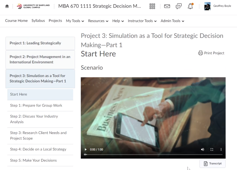Expand the Instructor Tools dropdown
Image resolution: width=237 pixels, height=170 pixels.
142,21
